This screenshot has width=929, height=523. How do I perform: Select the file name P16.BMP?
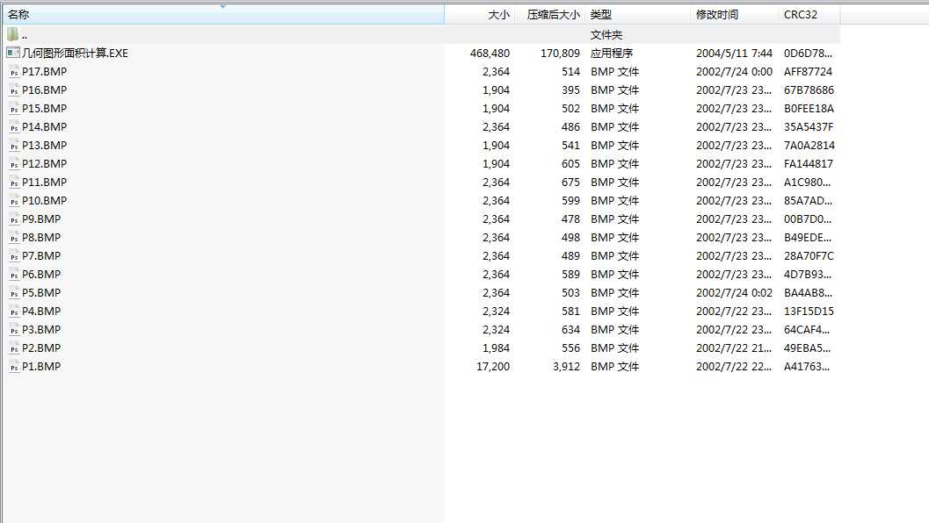[45, 90]
